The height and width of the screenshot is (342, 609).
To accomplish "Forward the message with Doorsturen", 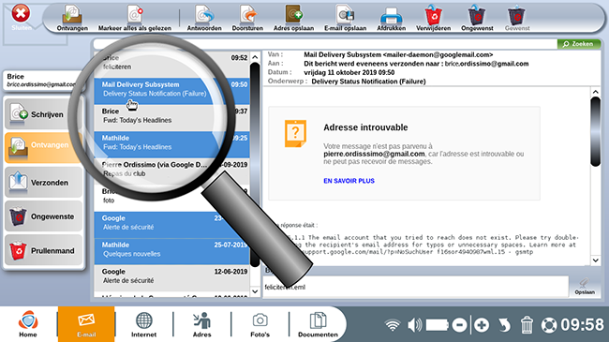I will (247, 18).
